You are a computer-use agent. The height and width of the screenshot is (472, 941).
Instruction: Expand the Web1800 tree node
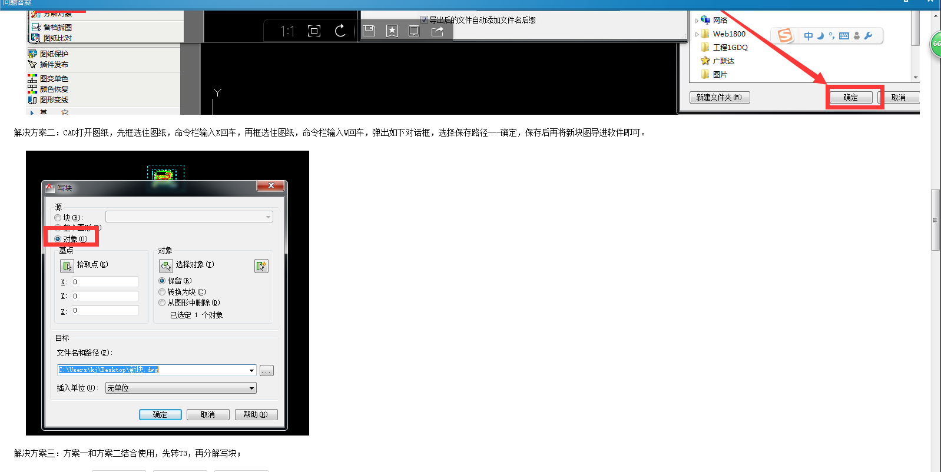pyautogui.click(x=697, y=34)
